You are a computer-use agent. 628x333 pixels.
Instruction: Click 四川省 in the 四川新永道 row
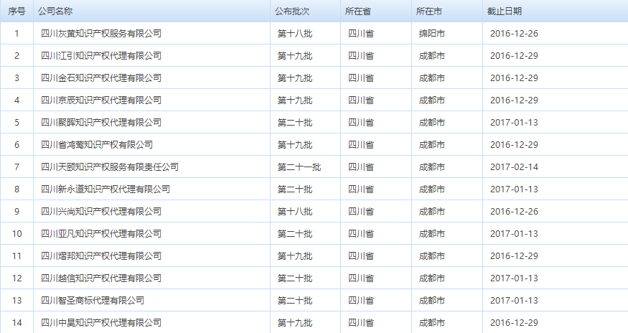click(361, 189)
